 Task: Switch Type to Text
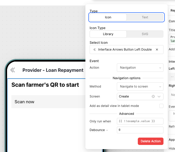[145, 17]
